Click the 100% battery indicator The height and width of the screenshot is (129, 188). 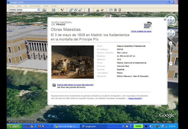138,126
